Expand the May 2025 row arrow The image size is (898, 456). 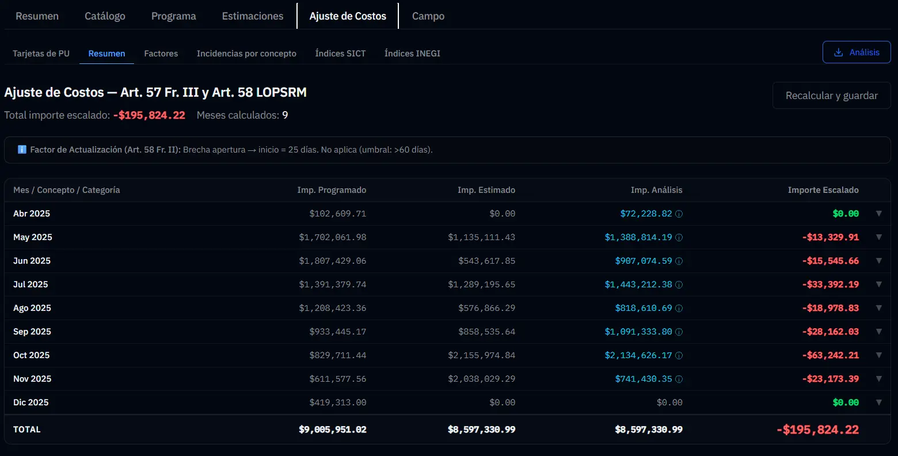pos(878,237)
